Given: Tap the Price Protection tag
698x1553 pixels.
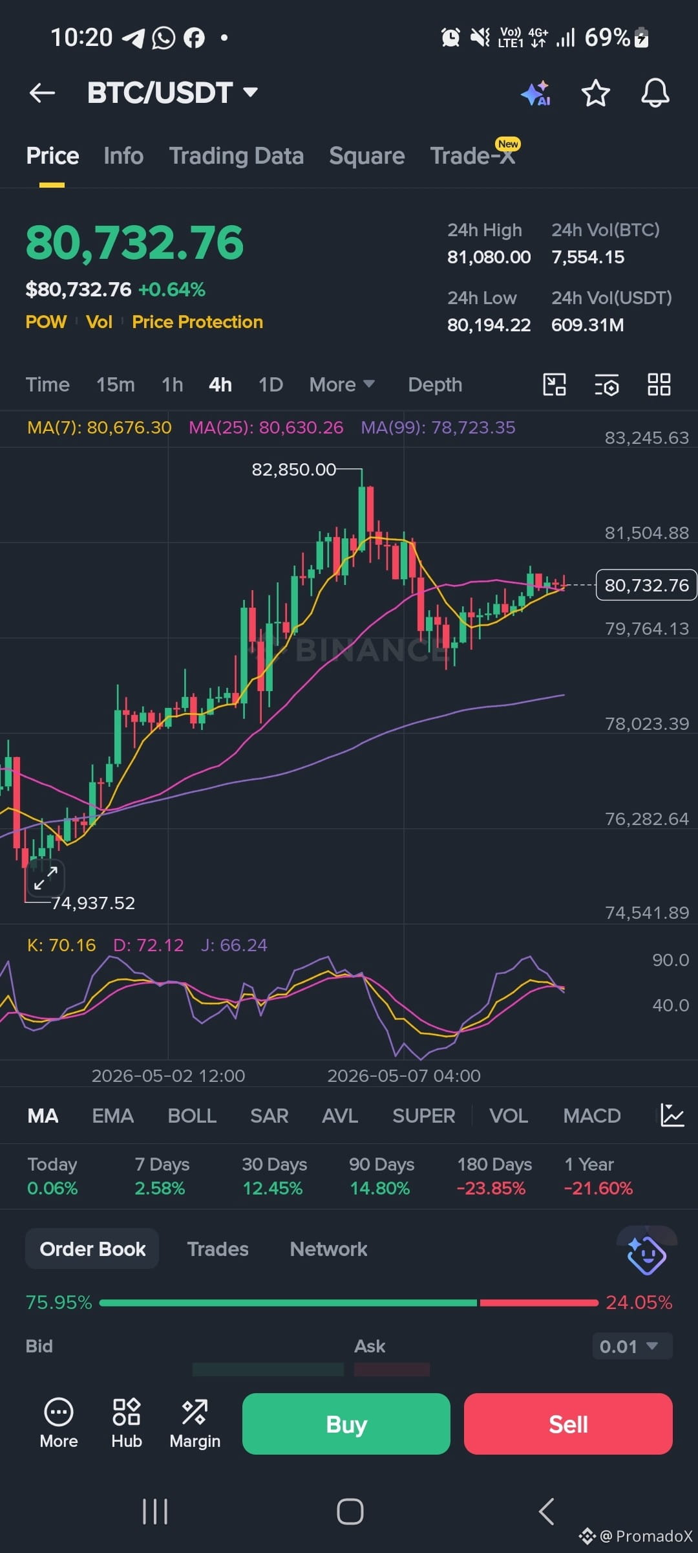Looking at the screenshot, I should pyautogui.click(x=197, y=322).
